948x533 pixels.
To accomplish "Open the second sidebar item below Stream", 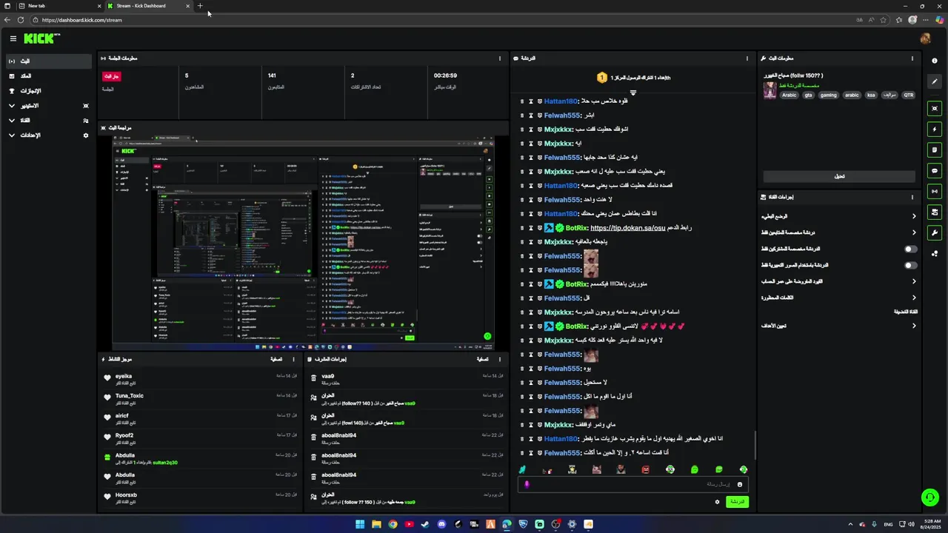I will click(x=49, y=76).
